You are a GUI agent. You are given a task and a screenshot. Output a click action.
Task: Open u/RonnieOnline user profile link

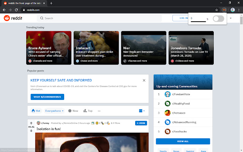pyautogui.click(x=69, y=123)
